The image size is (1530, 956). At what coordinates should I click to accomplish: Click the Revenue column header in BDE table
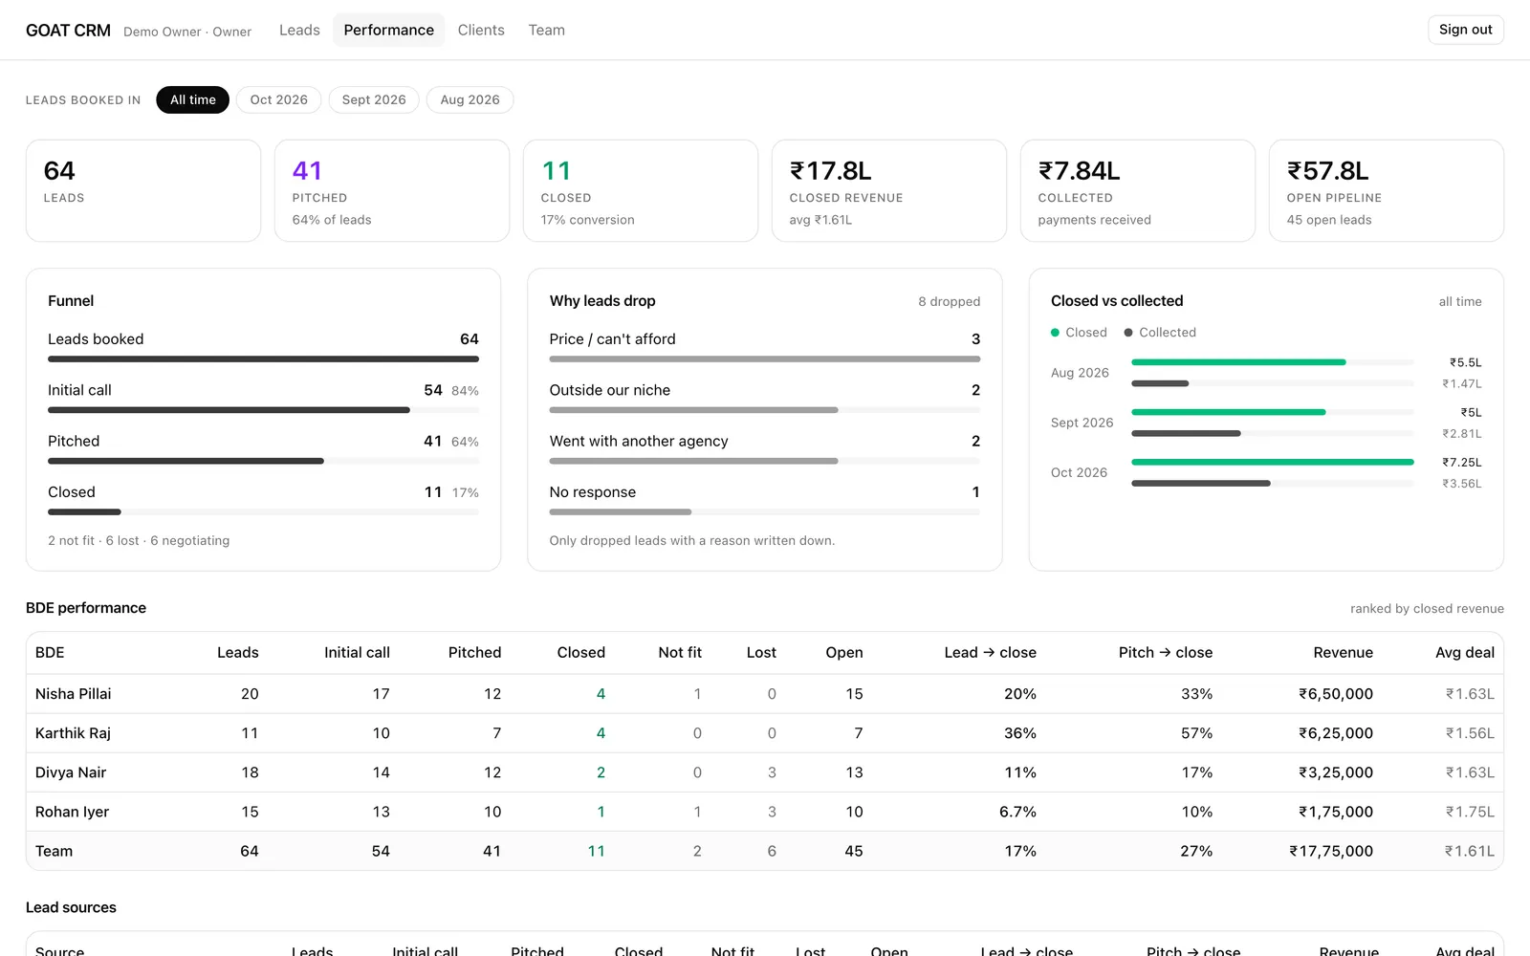1343,652
